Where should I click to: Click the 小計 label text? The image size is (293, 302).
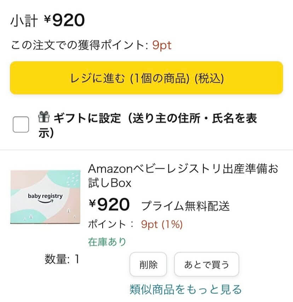(x=24, y=22)
